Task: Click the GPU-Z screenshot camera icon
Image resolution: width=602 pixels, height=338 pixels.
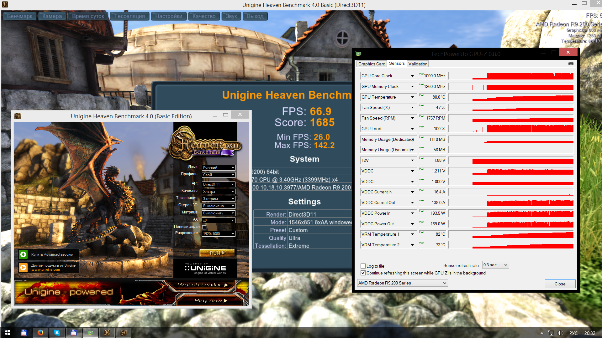Action: [571, 64]
